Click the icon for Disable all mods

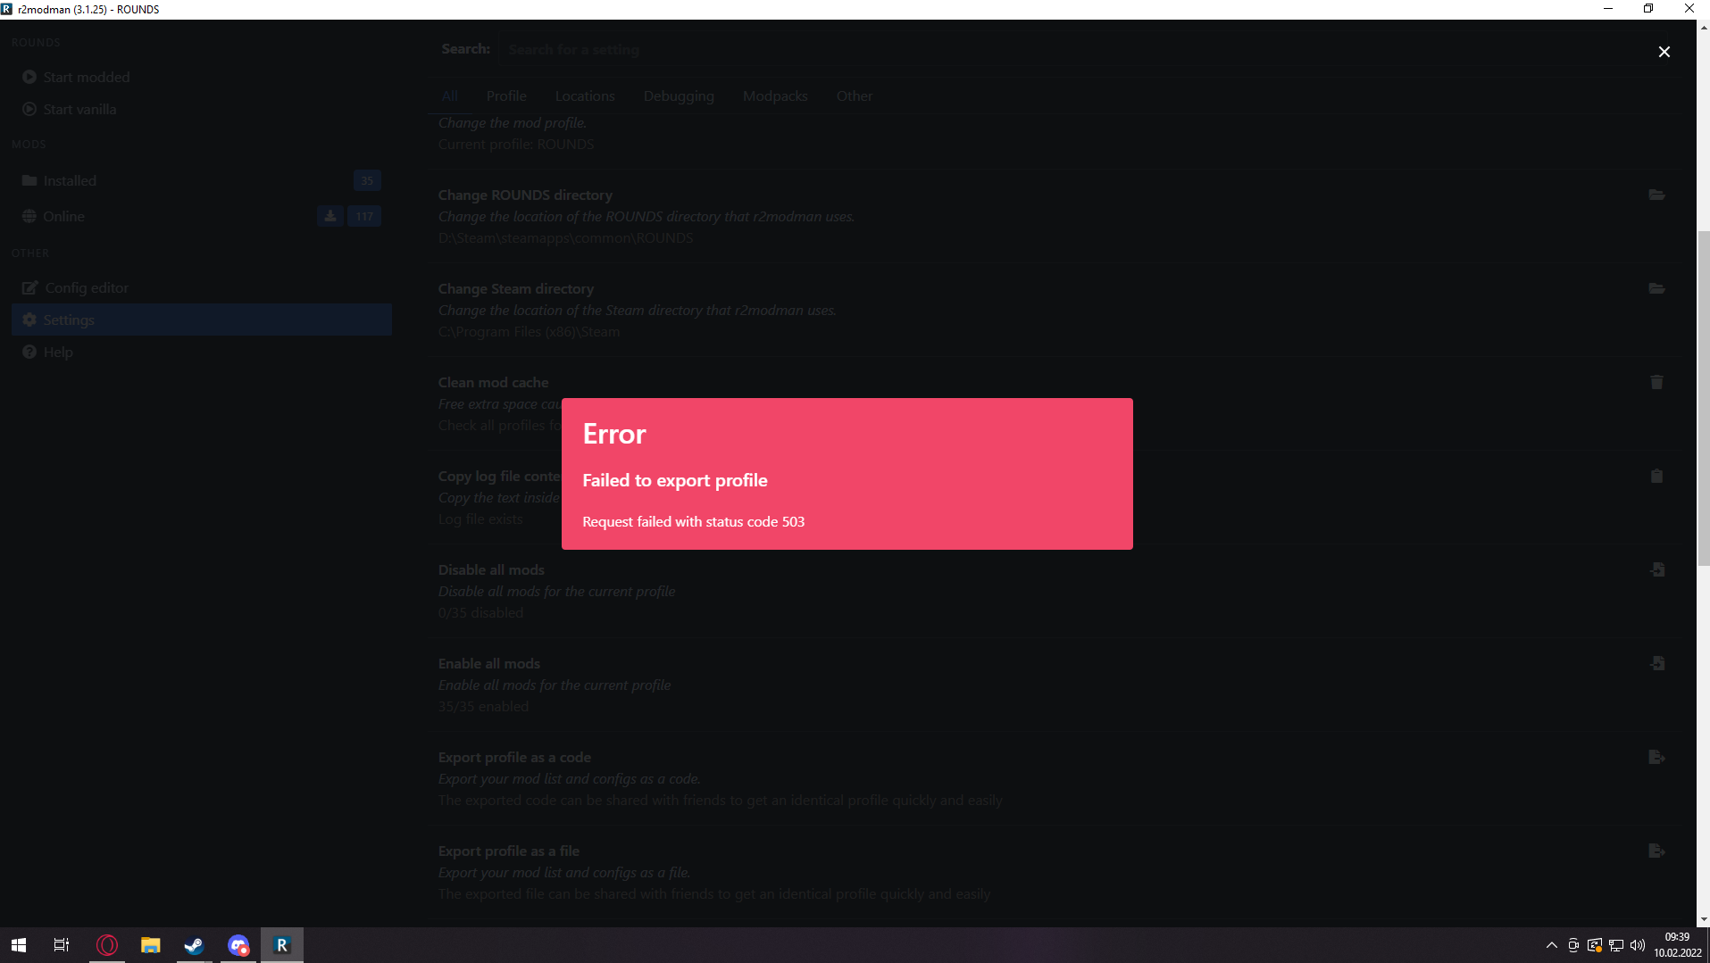pyautogui.click(x=1657, y=569)
